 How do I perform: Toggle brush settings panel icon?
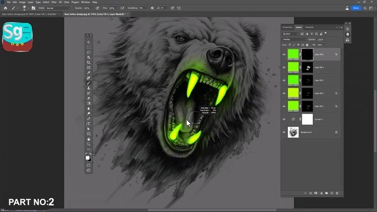pyautogui.click(x=34, y=8)
